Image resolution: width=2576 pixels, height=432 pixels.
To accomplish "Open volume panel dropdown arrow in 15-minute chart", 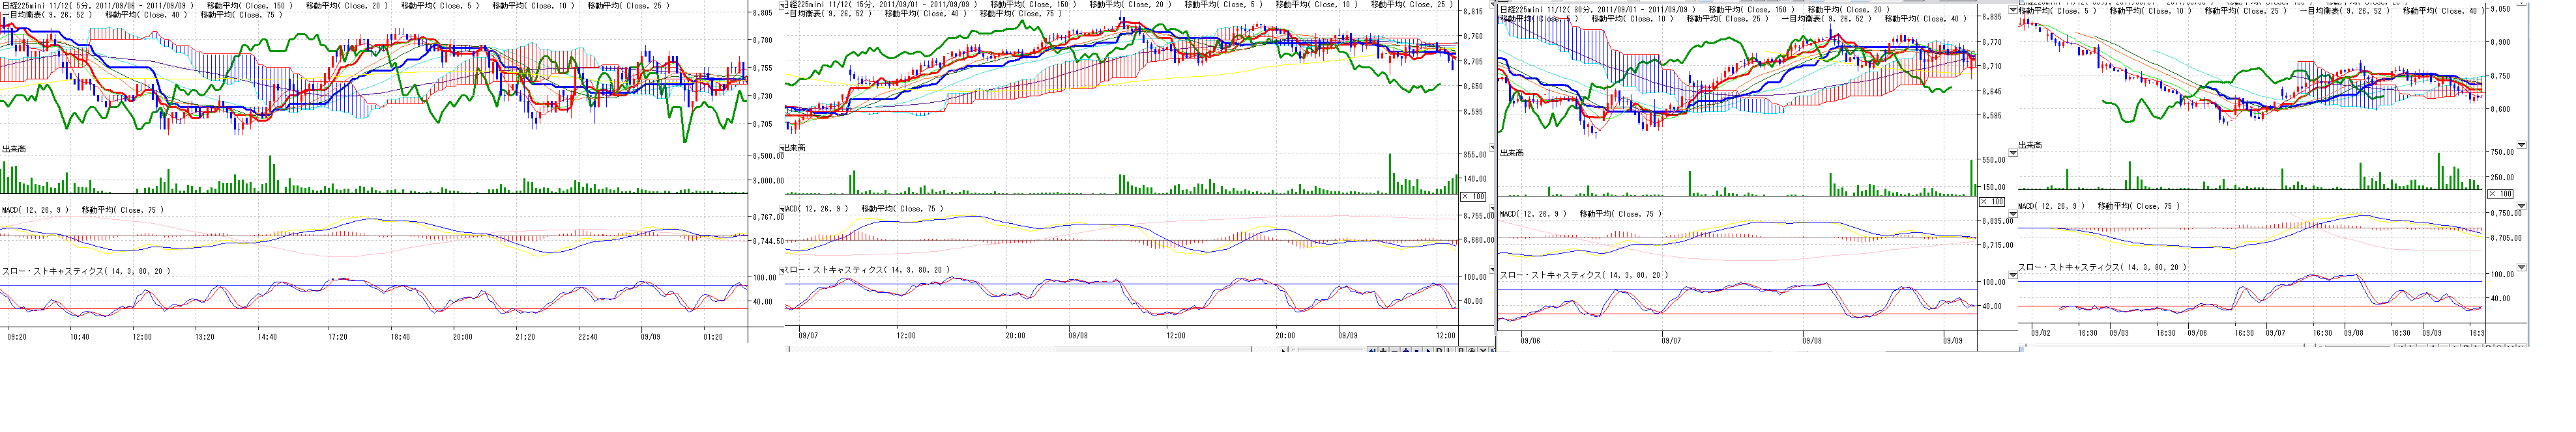I will click(1492, 146).
